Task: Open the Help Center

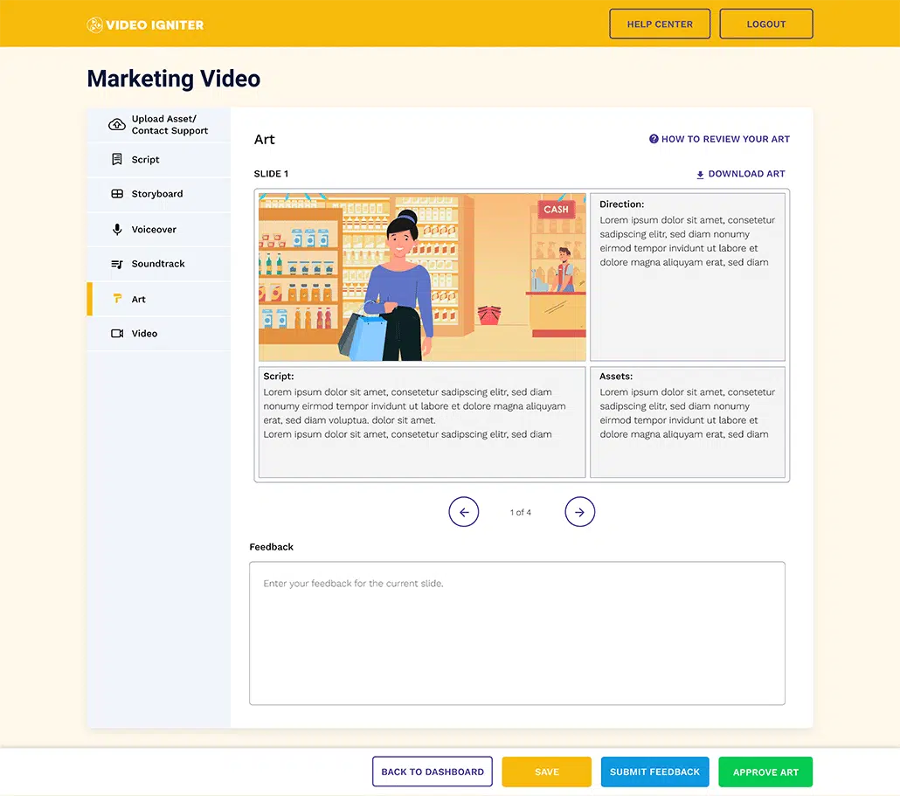Action: pos(660,24)
